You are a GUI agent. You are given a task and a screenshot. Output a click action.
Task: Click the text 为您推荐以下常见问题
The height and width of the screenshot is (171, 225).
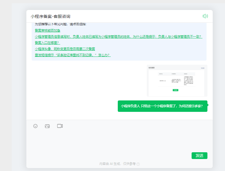60,24
